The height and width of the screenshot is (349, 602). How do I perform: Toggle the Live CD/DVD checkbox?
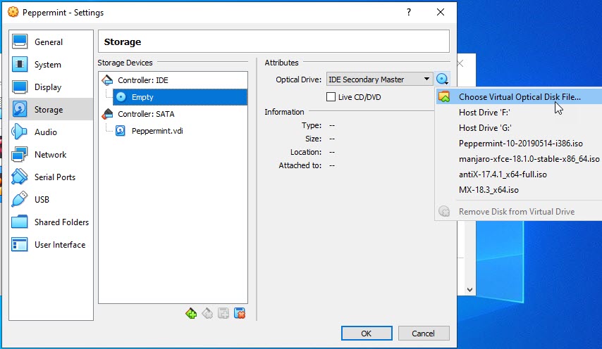(331, 97)
